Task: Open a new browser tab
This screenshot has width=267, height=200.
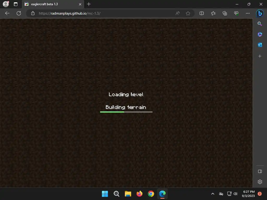Action: point(89,4)
